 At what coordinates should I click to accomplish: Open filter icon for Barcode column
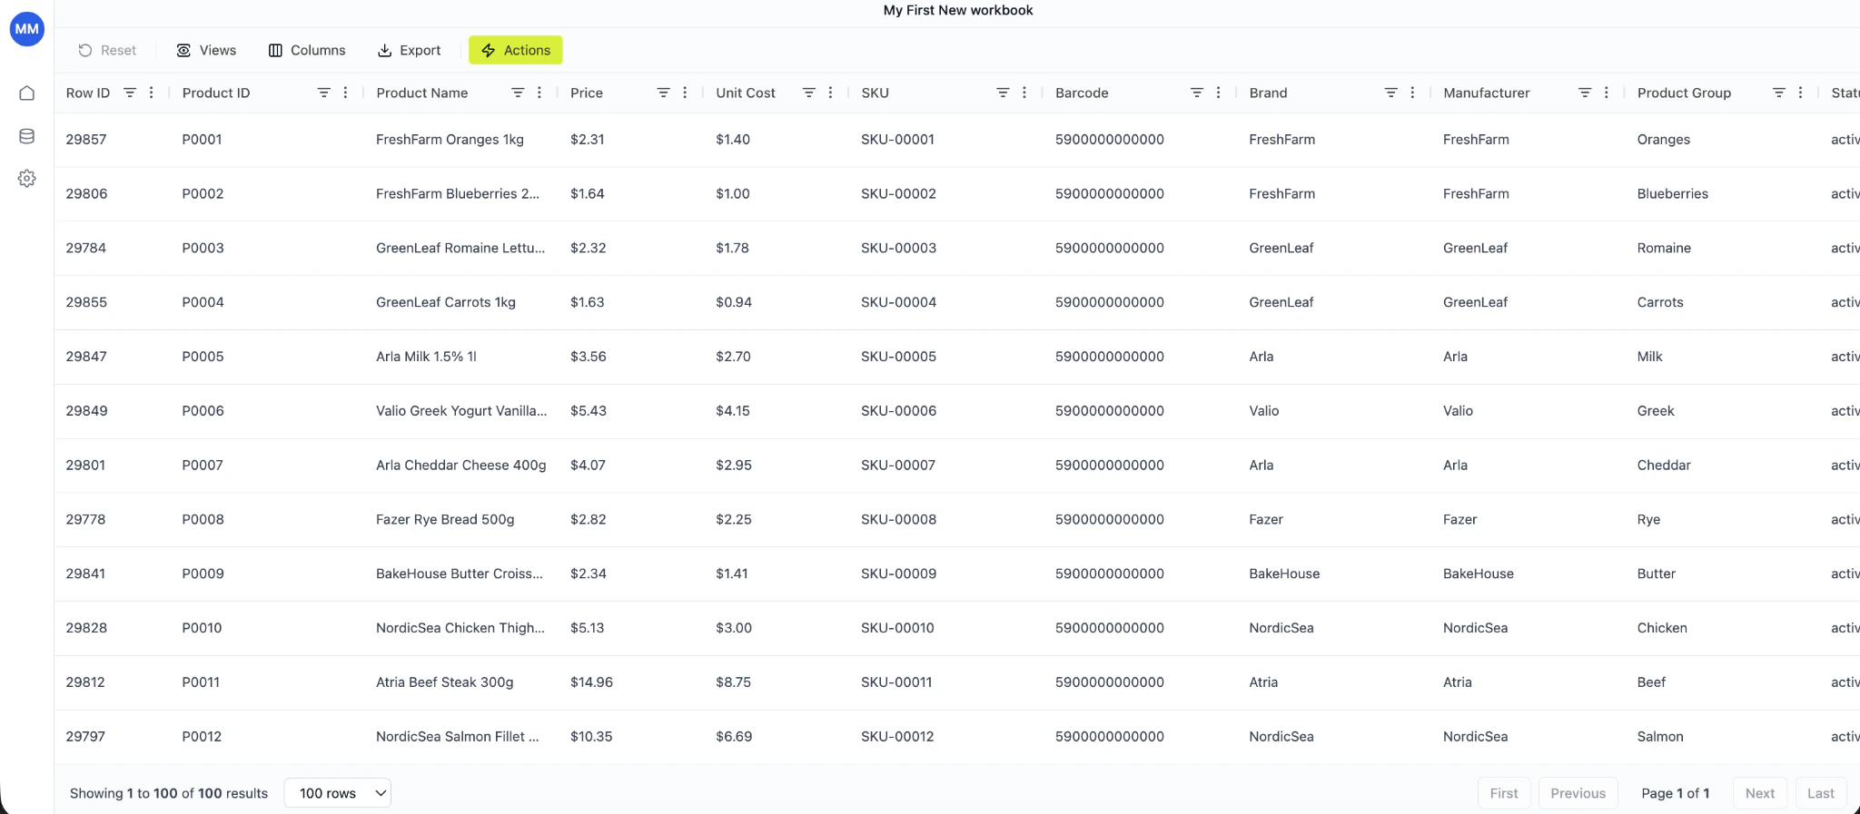pyautogui.click(x=1197, y=93)
